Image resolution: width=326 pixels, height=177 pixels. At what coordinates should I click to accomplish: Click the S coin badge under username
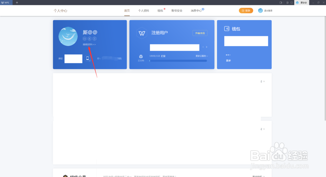(95, 39)
